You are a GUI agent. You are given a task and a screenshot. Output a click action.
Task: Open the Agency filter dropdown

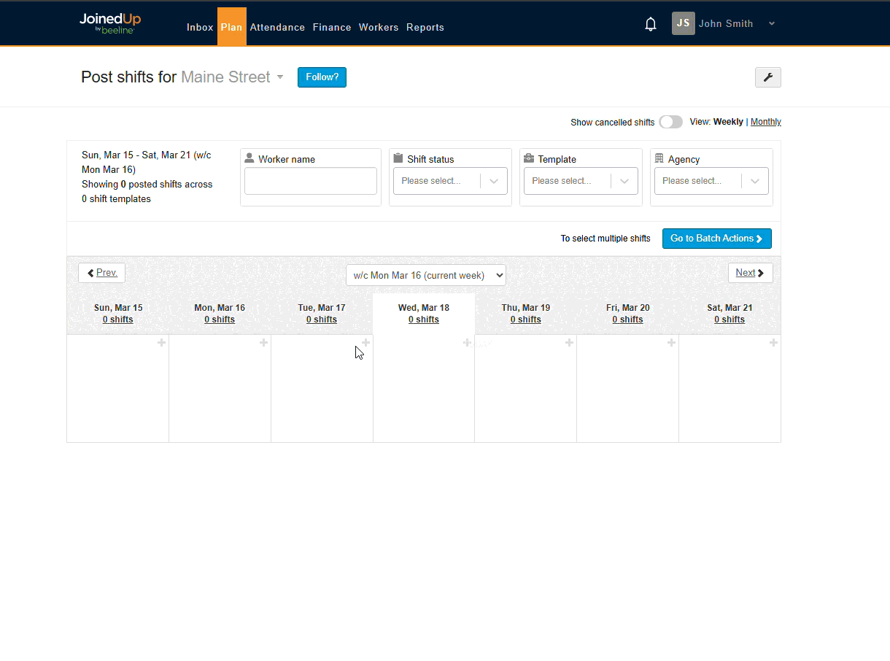coord(711,181)
